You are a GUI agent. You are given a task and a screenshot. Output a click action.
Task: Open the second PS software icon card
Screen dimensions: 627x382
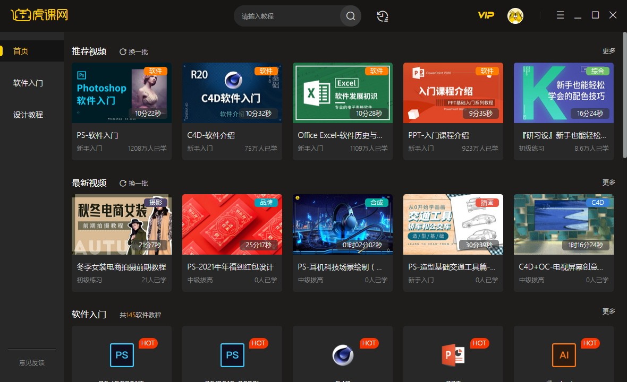click(x=232, y=355)
